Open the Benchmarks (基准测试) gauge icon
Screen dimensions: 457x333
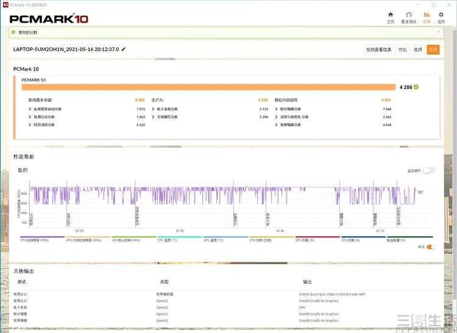tap(409, 15)
